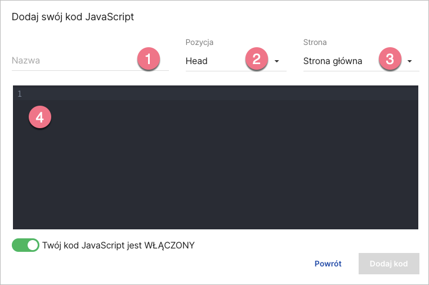Click the red number 2 badge
This screenshot has width=429, height=285.
pos(256,59)
